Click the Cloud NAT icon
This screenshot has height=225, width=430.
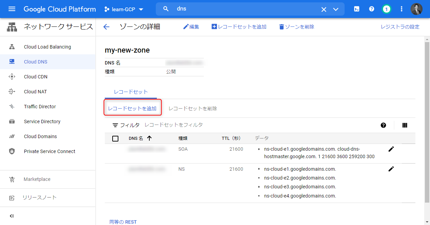click(x=12, y=92)
